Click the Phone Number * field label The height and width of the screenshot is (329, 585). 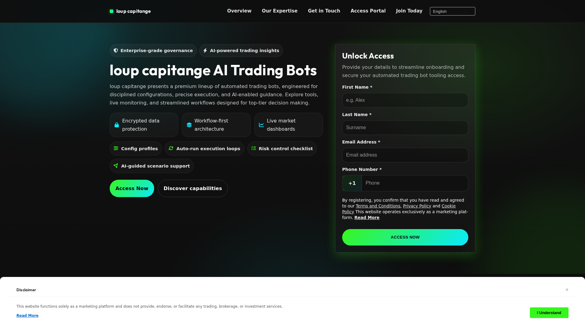click(x=362, y=169)
